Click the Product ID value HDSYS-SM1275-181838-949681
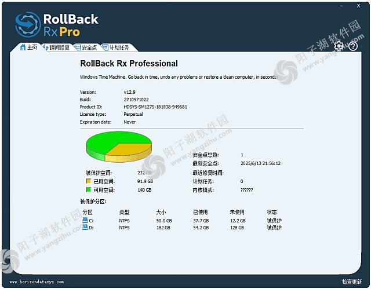This screenshot has height=289, width=371. coord(155,107)
